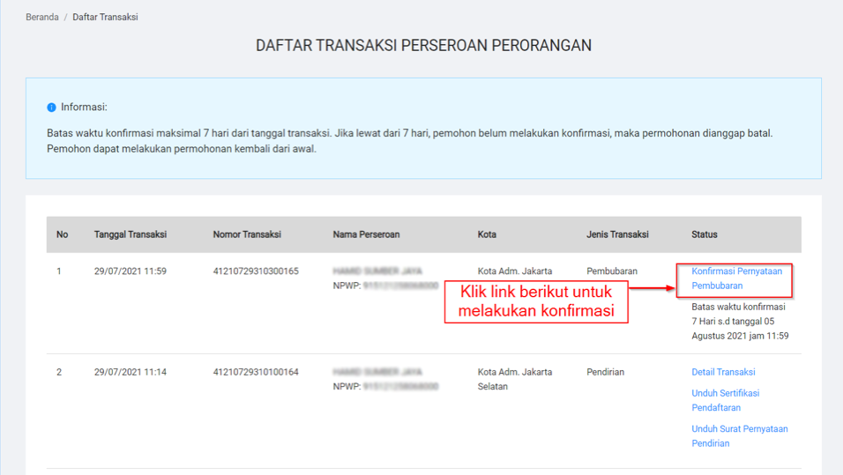The height and width of the screenshot is (475, 843).
Task: Click the No column header
Action: (x=62, y=234)
